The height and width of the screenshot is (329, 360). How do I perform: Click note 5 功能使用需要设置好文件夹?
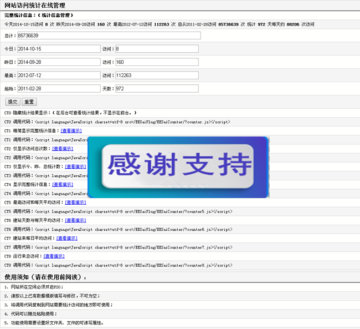coord(54,323)
